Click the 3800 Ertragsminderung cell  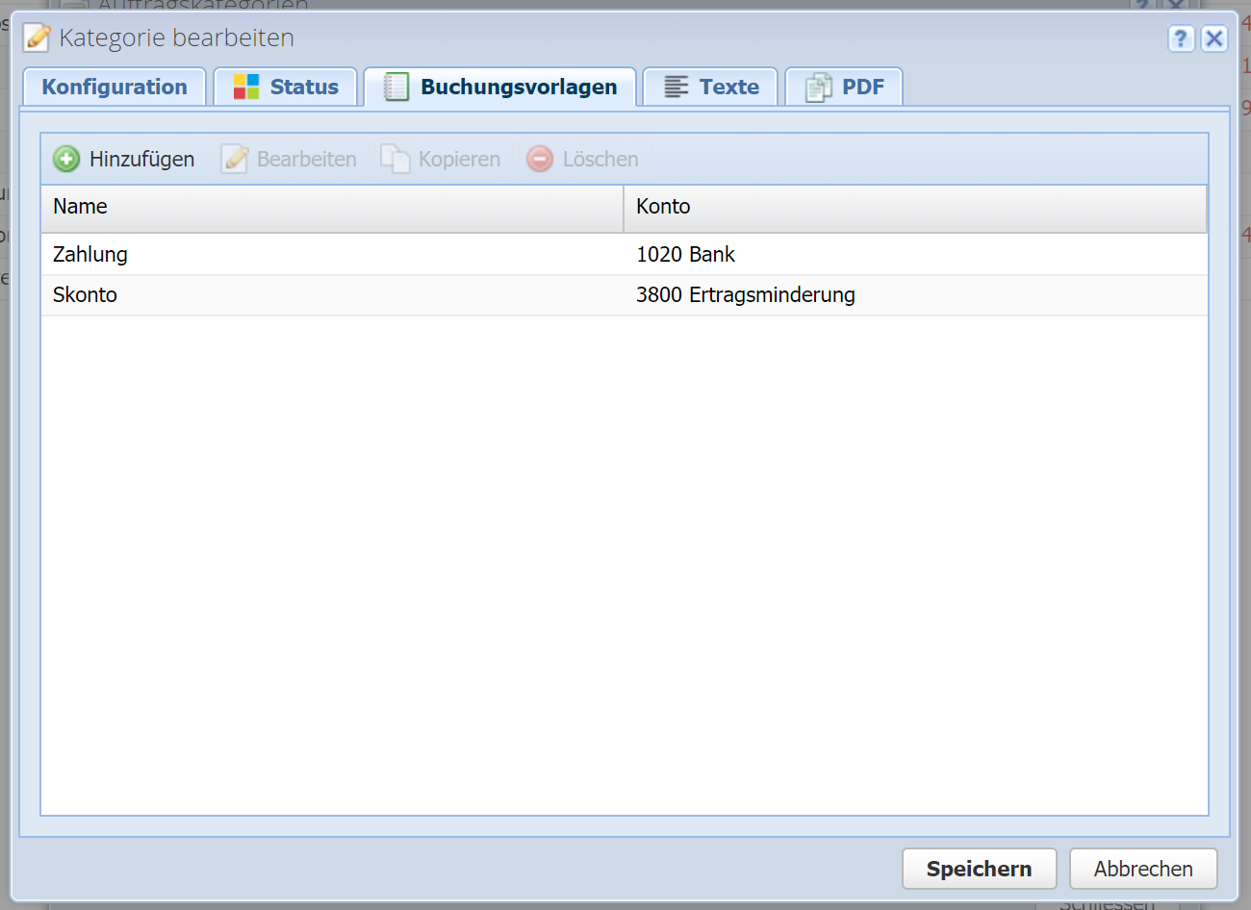click(745, 294)
